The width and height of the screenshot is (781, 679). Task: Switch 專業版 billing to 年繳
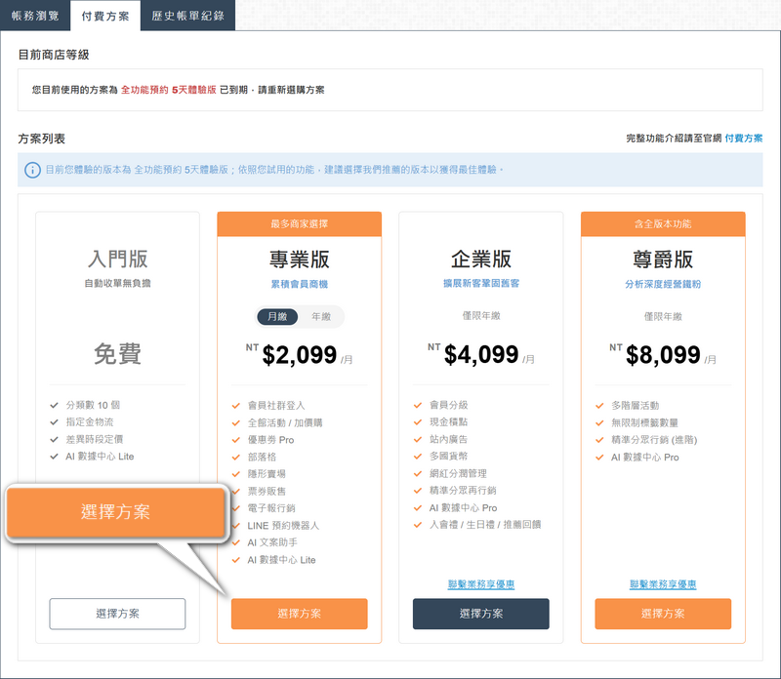(320, 317)
